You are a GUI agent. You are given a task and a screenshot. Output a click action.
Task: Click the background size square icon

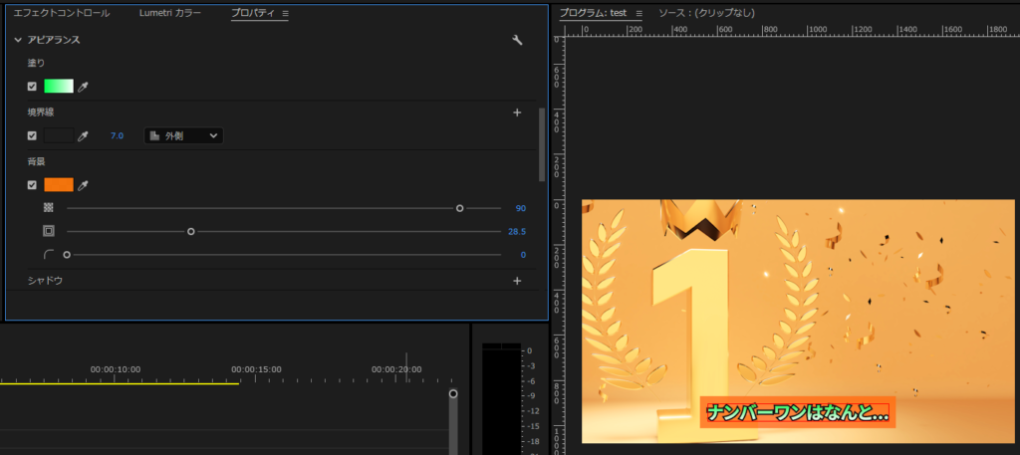point(48,231)
